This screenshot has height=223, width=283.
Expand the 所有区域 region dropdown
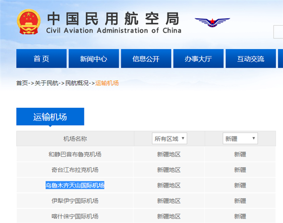point(169,138)
